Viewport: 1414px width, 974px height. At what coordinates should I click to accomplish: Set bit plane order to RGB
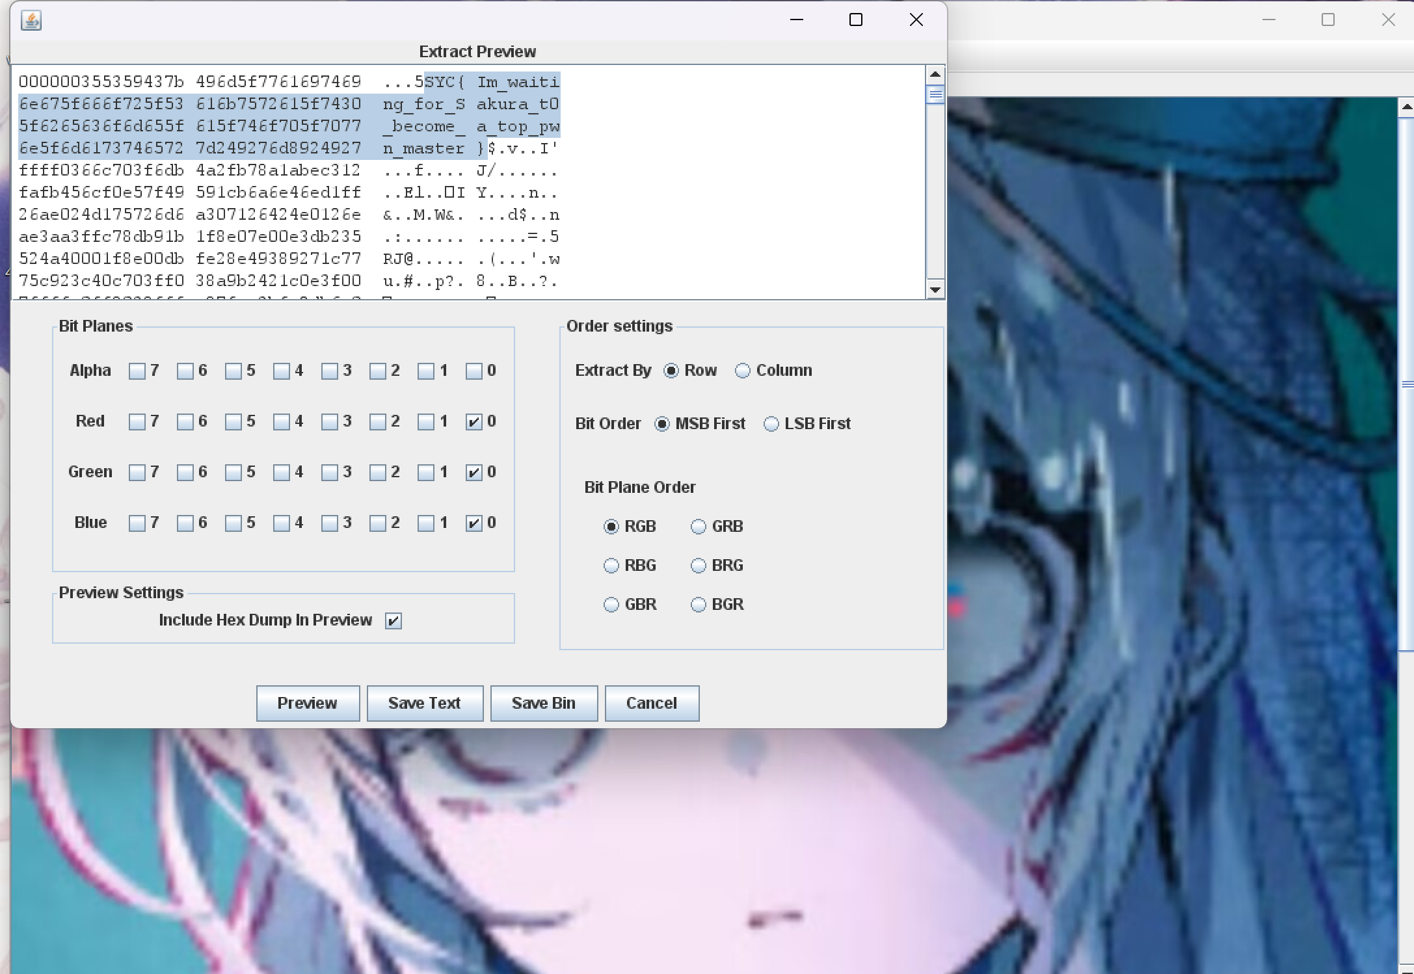tap(611, 527)
